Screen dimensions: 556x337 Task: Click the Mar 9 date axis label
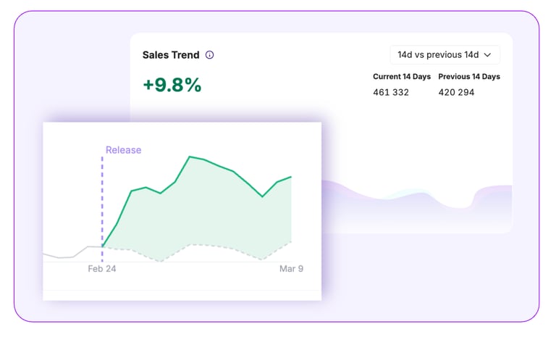point(291,269)
